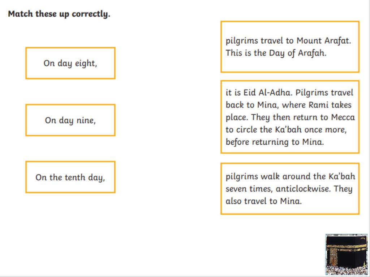Click the line 'also travel to Mina.'
Viewport: 370px width, 277px height.
click(263, 201)
